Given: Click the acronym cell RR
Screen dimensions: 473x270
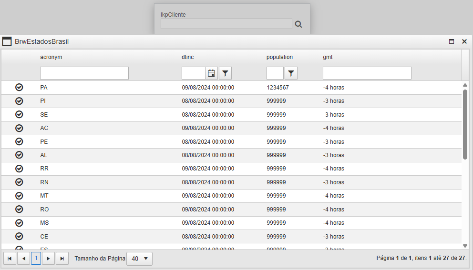Looking at the screenshot, I should pyautogui.click(x=44, y=169).
